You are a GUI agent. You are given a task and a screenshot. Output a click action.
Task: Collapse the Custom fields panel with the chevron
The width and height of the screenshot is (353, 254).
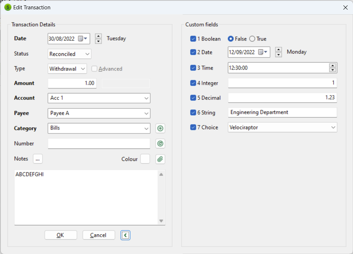[x=125, y=235]
